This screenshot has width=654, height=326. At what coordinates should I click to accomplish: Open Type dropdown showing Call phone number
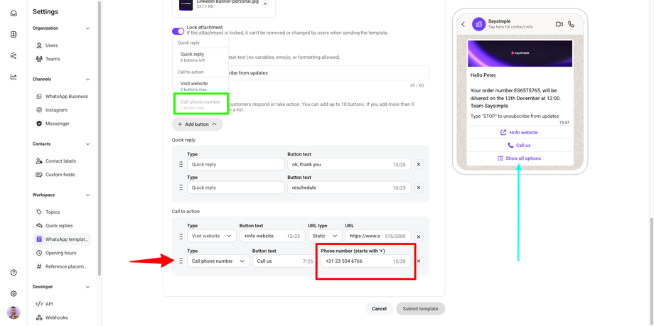coord(218,261)
